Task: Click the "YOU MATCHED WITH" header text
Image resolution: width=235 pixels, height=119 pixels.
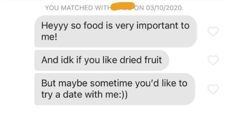Action: [78, 8]
